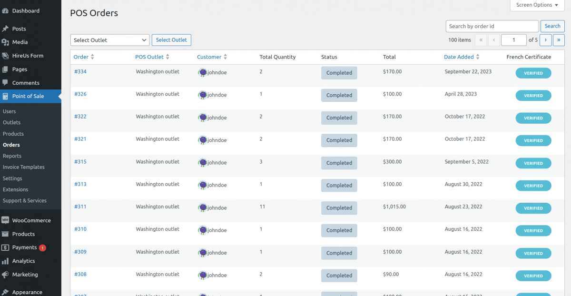
Task: Open the Dashboard from the sidebar icon
Action: pyautogui.click(x=6, y=10)
